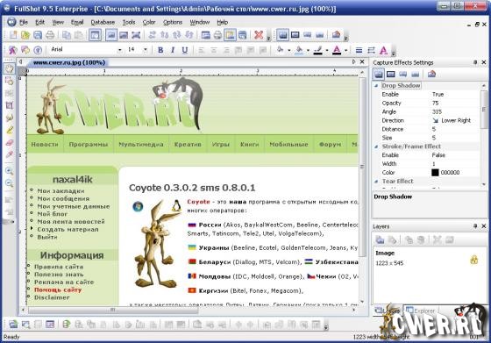Screen dimensions: 491x343
Task: Toggle Underline formatting button
Action: 185,50
